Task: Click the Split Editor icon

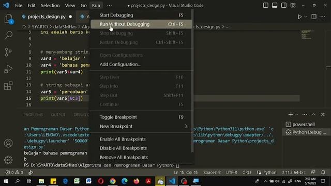Action: click(314, 17)
